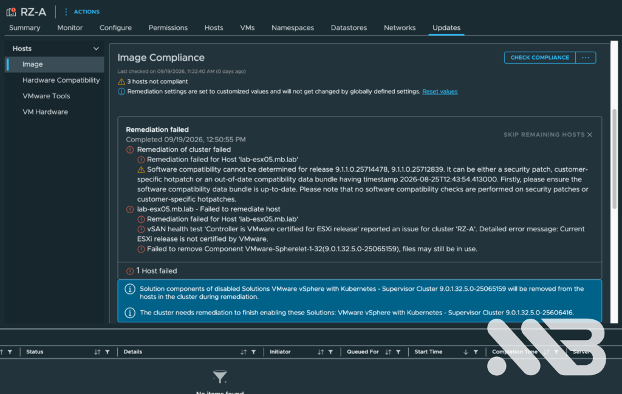The height and width of the screenshot is (394, 622).
Task: Sort the Start Time column
Action: 466,352
